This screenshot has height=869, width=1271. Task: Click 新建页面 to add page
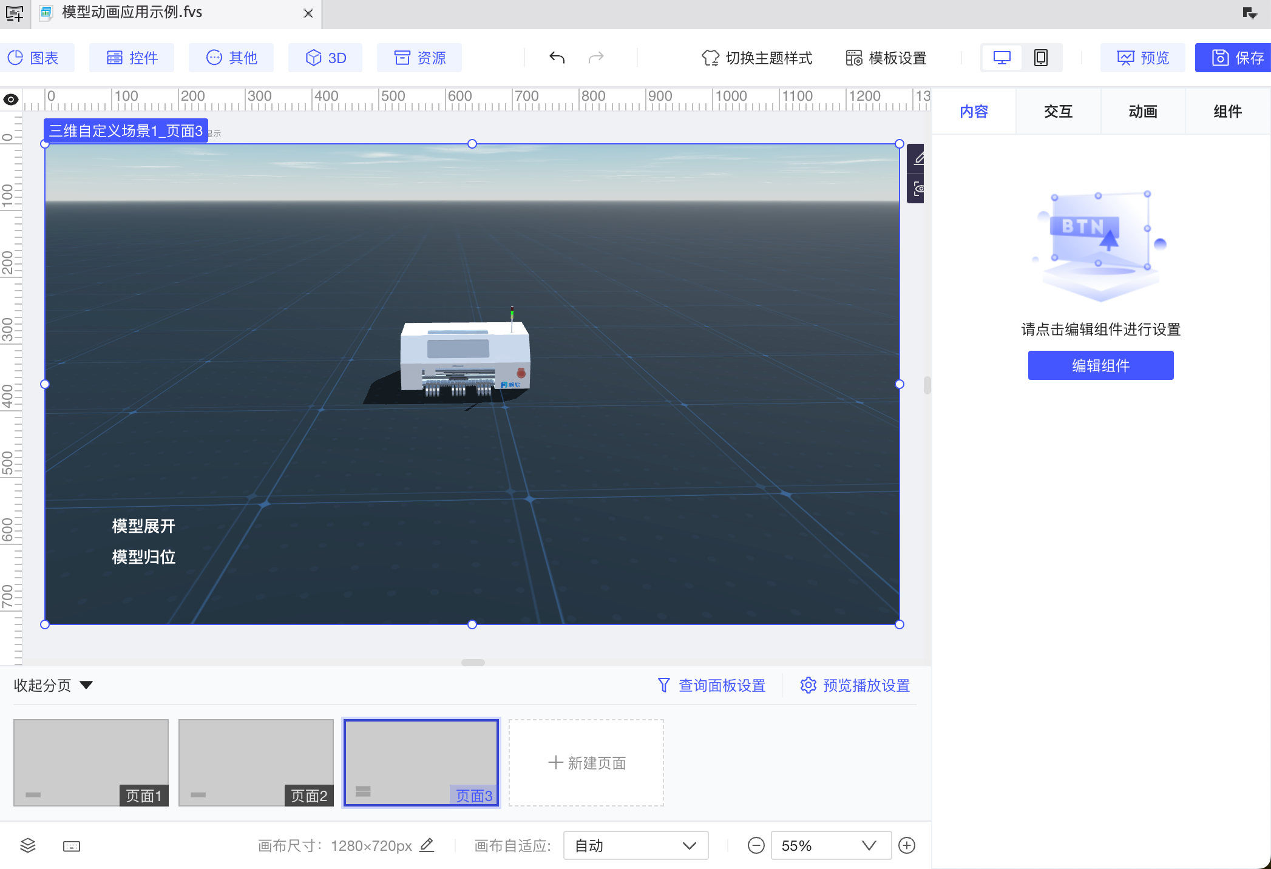[x=586, y=763]
